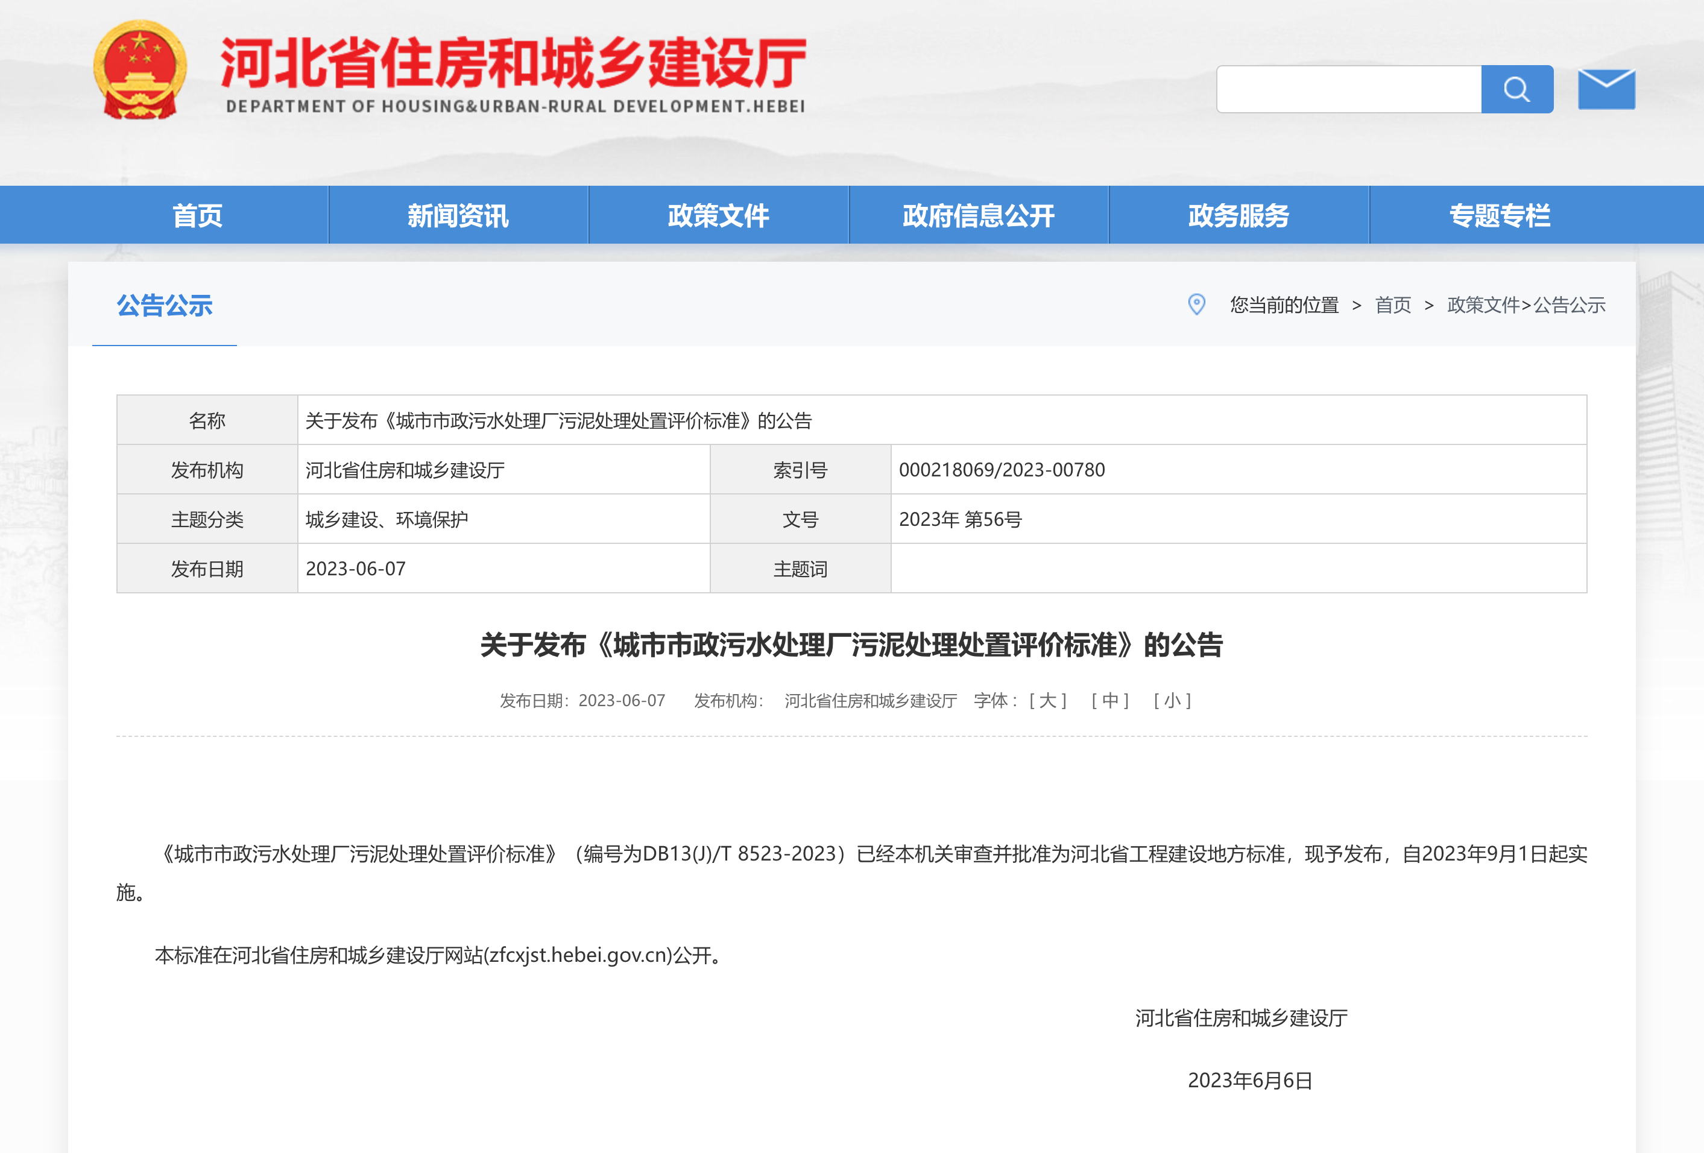
Task: Focus the site search input field
Action: 1348,89
